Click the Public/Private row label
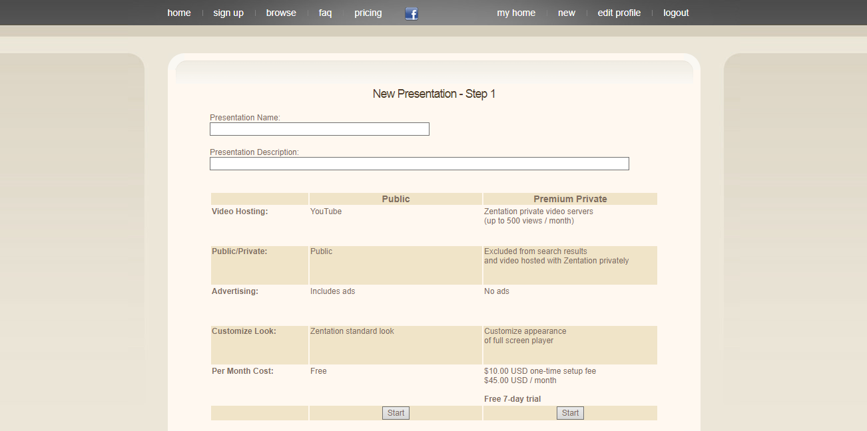Viewport: 867px width, 431px height. click(239, 251)
